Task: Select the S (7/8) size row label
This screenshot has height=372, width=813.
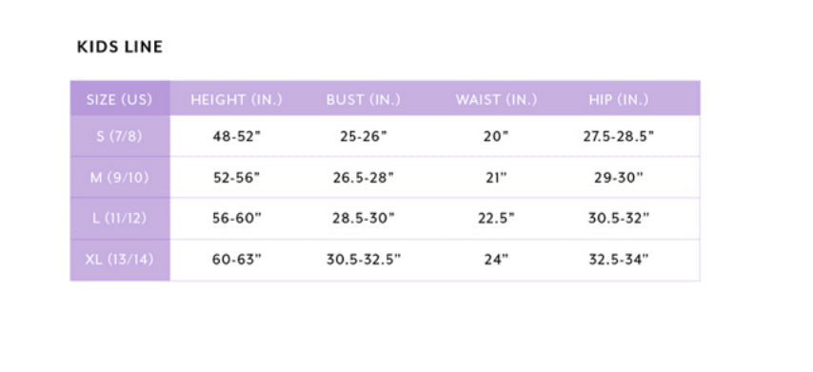Action: pos(120,137)
